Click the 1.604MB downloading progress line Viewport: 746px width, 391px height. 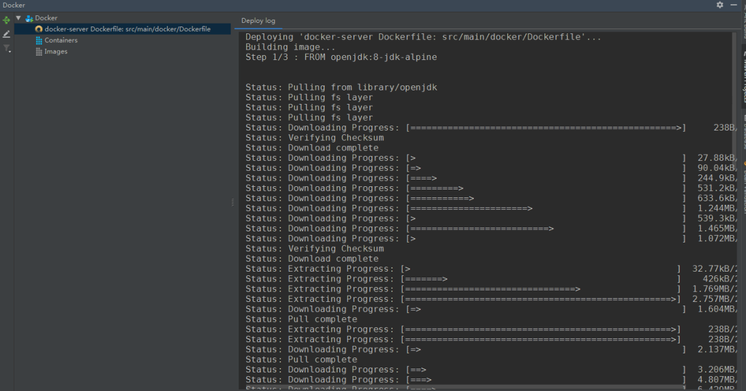pyautogui.click(x=491, y=310)
